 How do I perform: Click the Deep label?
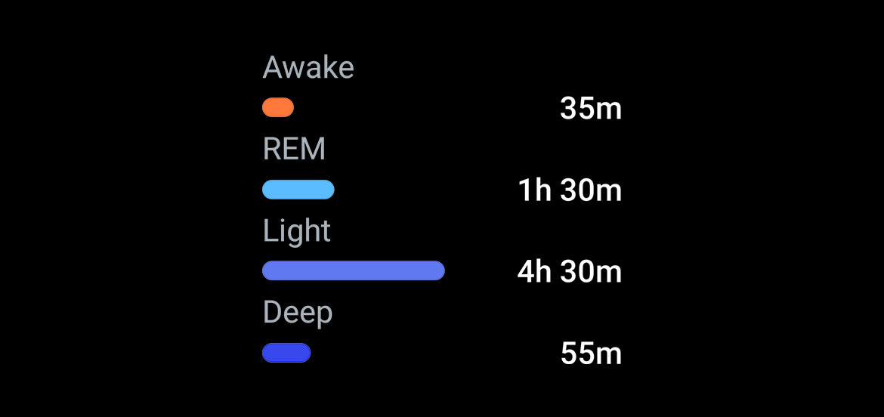click(298, 314)
